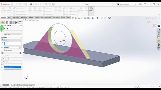The height and width of the screenshot is (90, 161).
Task: Open the View Palette icon in task pane
Action: [x=159, y=41]
